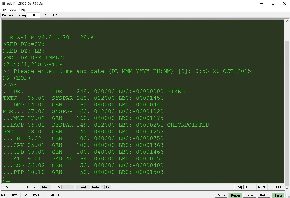Open the Font selection button
This screenshot has height=198, width=290.
(x=82, y=187)
